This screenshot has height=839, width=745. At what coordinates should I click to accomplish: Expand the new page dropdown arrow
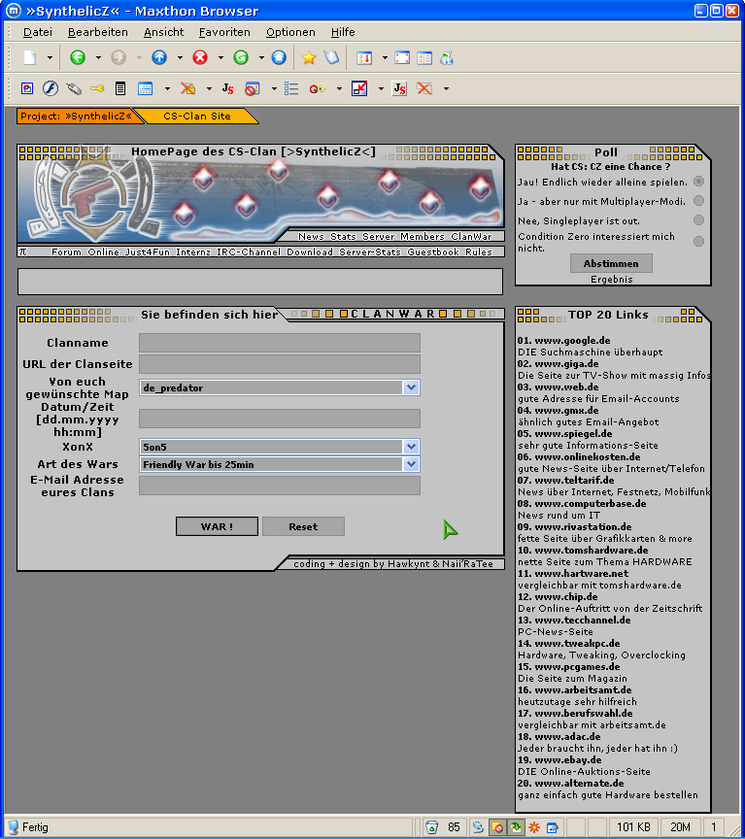[x=50, y=58]
